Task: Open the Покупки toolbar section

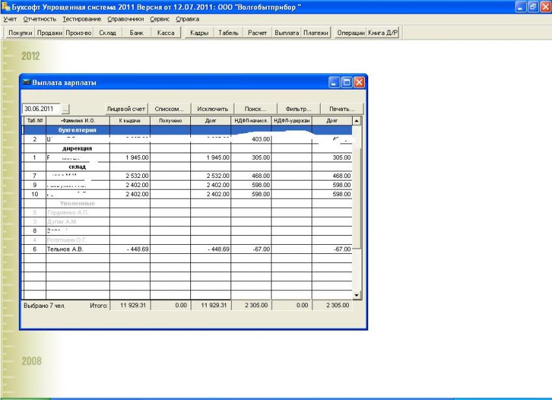Action: (x=20, y=32)
